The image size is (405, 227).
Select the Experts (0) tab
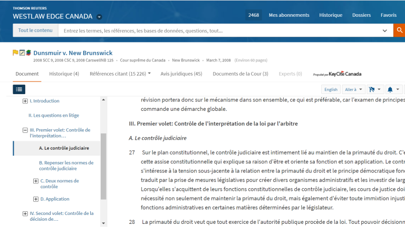coord(291,74)
